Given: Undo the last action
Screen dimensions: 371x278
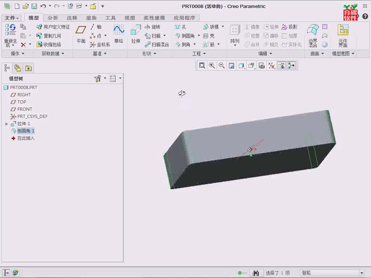Looking at the screenshot, I should pos(43,6).
